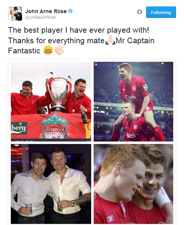Click the green Carlsberg logo on banner

pyautogui.click(x=19, y=128)
